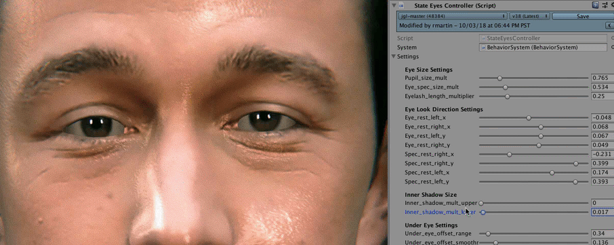614x245 pixels.
Task: Click the Eye_rest_right_x value field 0.068
Action: tap(602, 127)
